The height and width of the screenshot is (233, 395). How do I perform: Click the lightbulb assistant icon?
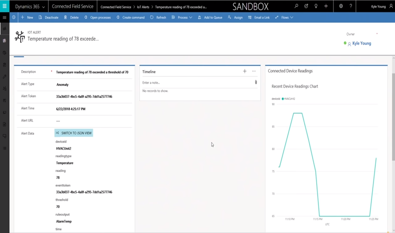316,6
